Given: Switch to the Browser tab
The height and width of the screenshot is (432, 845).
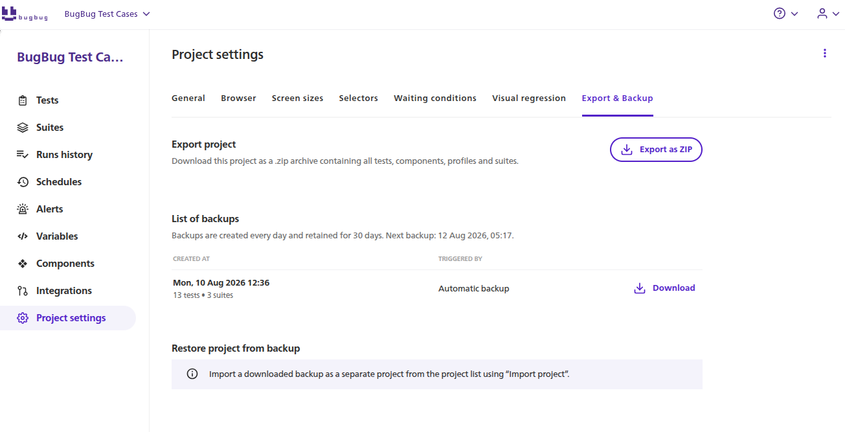Looking at the screenshot, I should pyautogui.click(x=238, y=98).
